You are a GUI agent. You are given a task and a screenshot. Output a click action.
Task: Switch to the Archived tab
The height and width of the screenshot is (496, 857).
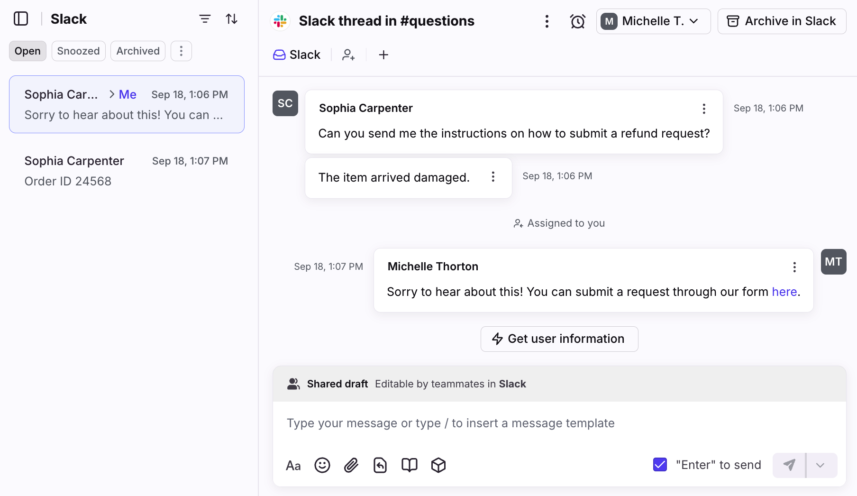(x=138, y=51)
